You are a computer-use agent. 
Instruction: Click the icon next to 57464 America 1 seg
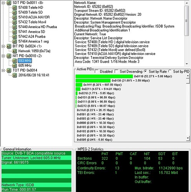point(15,41)
